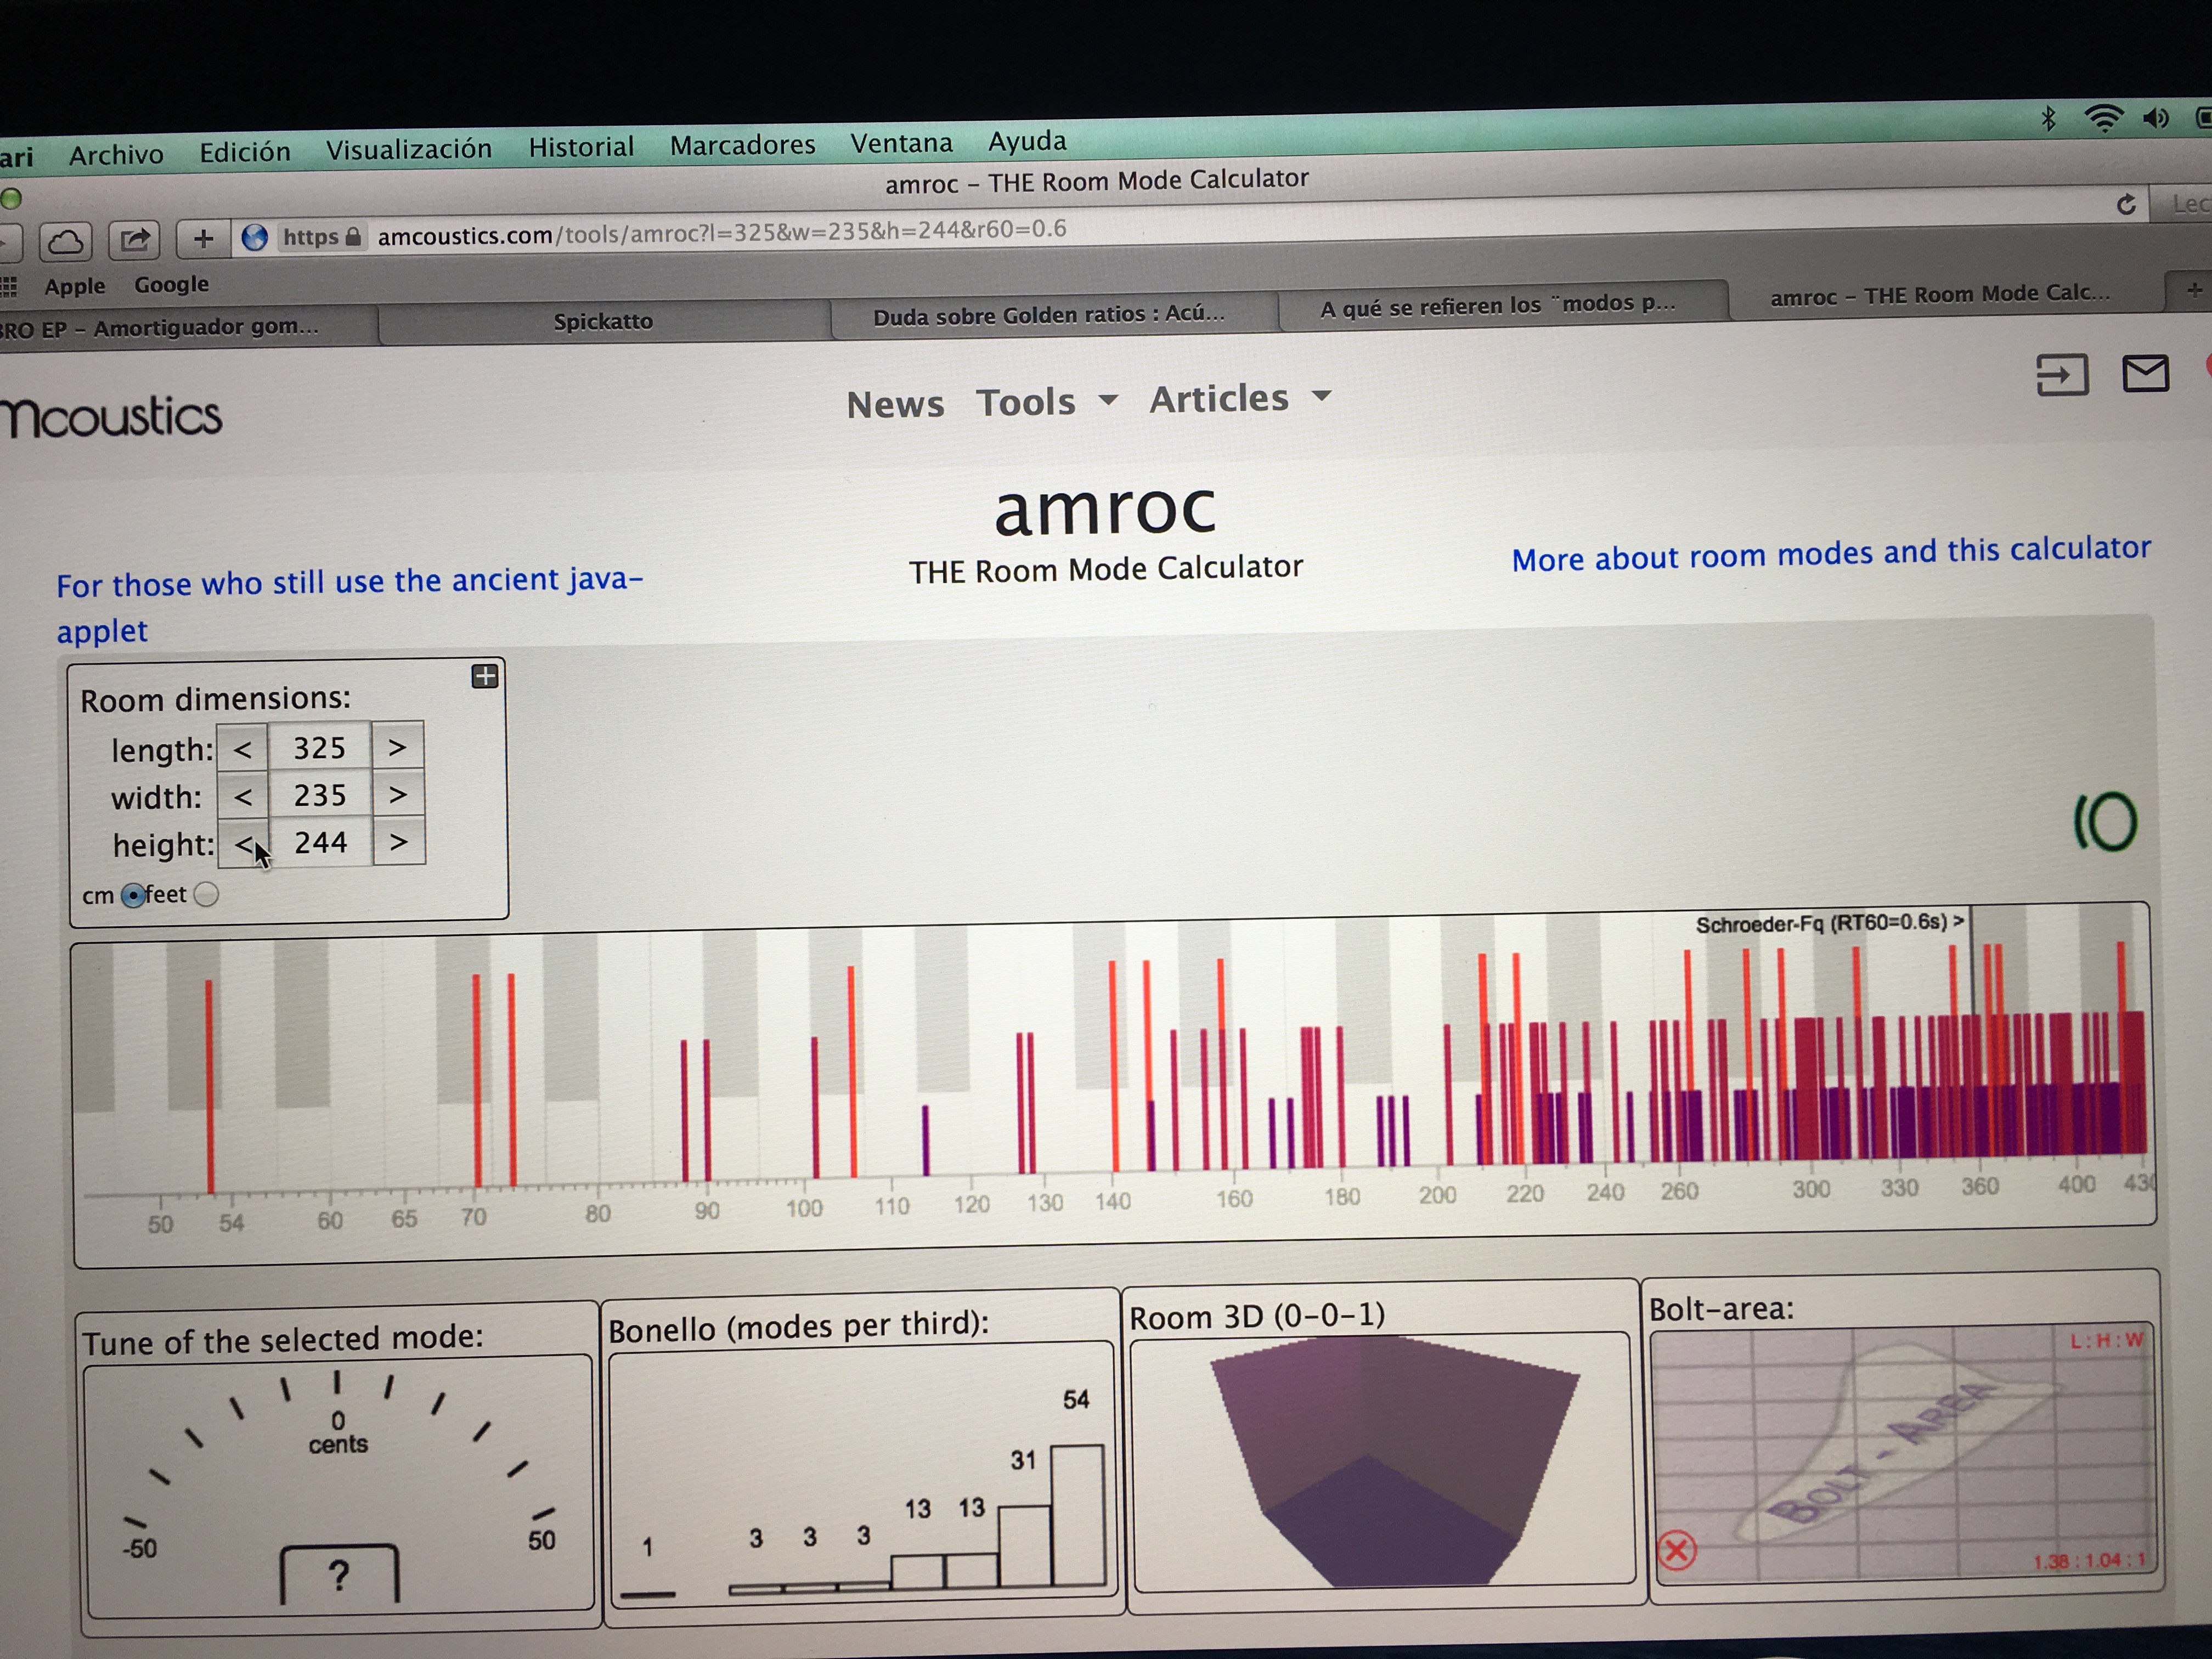The image size is (2212, 1659).
Task: Select the feet units radio button
Action: [x=206, y=894]
